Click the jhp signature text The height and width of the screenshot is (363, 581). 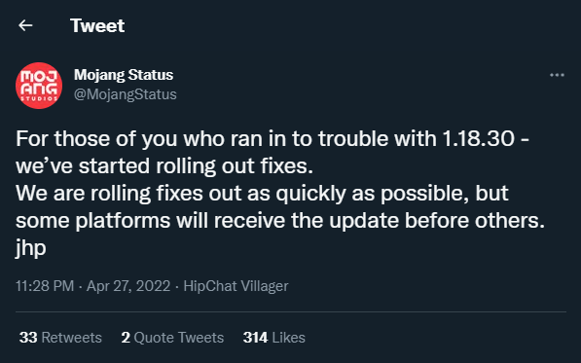pyautogui.click(x=31, y=248)
